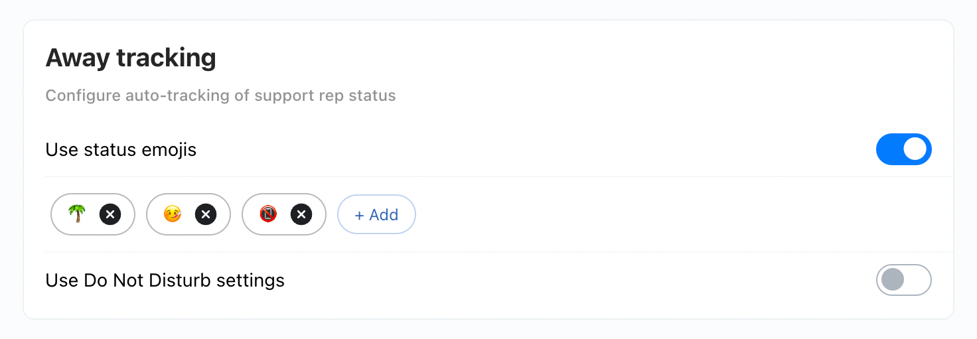Viewport: 977px width, 339px height.
Task: Enable the Use Do Not Disturb toggle
Action: (903, 280)
